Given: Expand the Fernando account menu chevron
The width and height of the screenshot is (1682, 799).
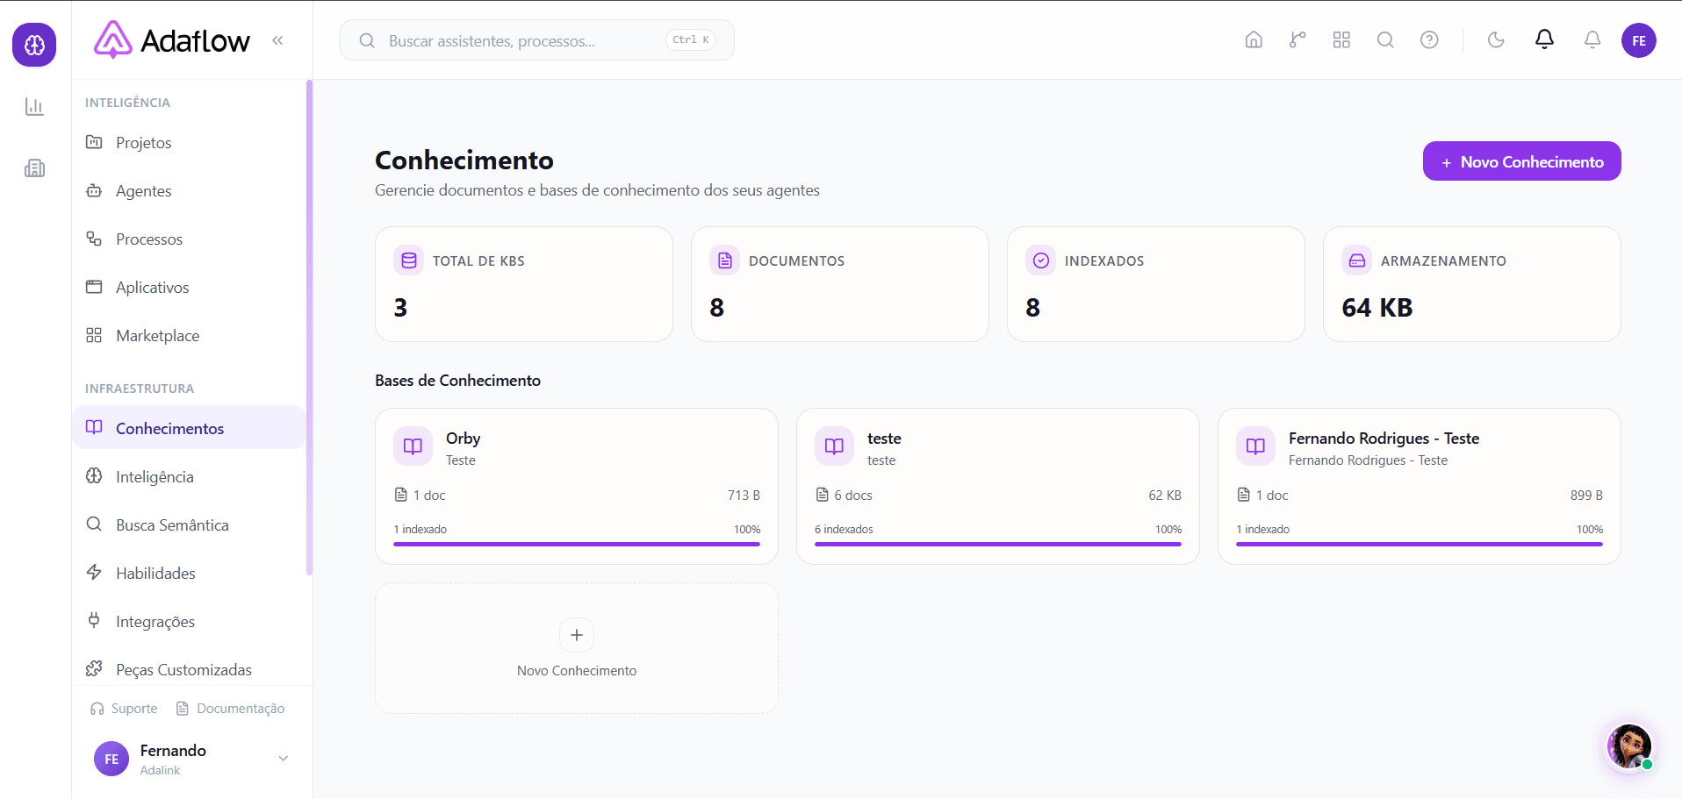Looking at the screenshot, I should pos(284,759).
